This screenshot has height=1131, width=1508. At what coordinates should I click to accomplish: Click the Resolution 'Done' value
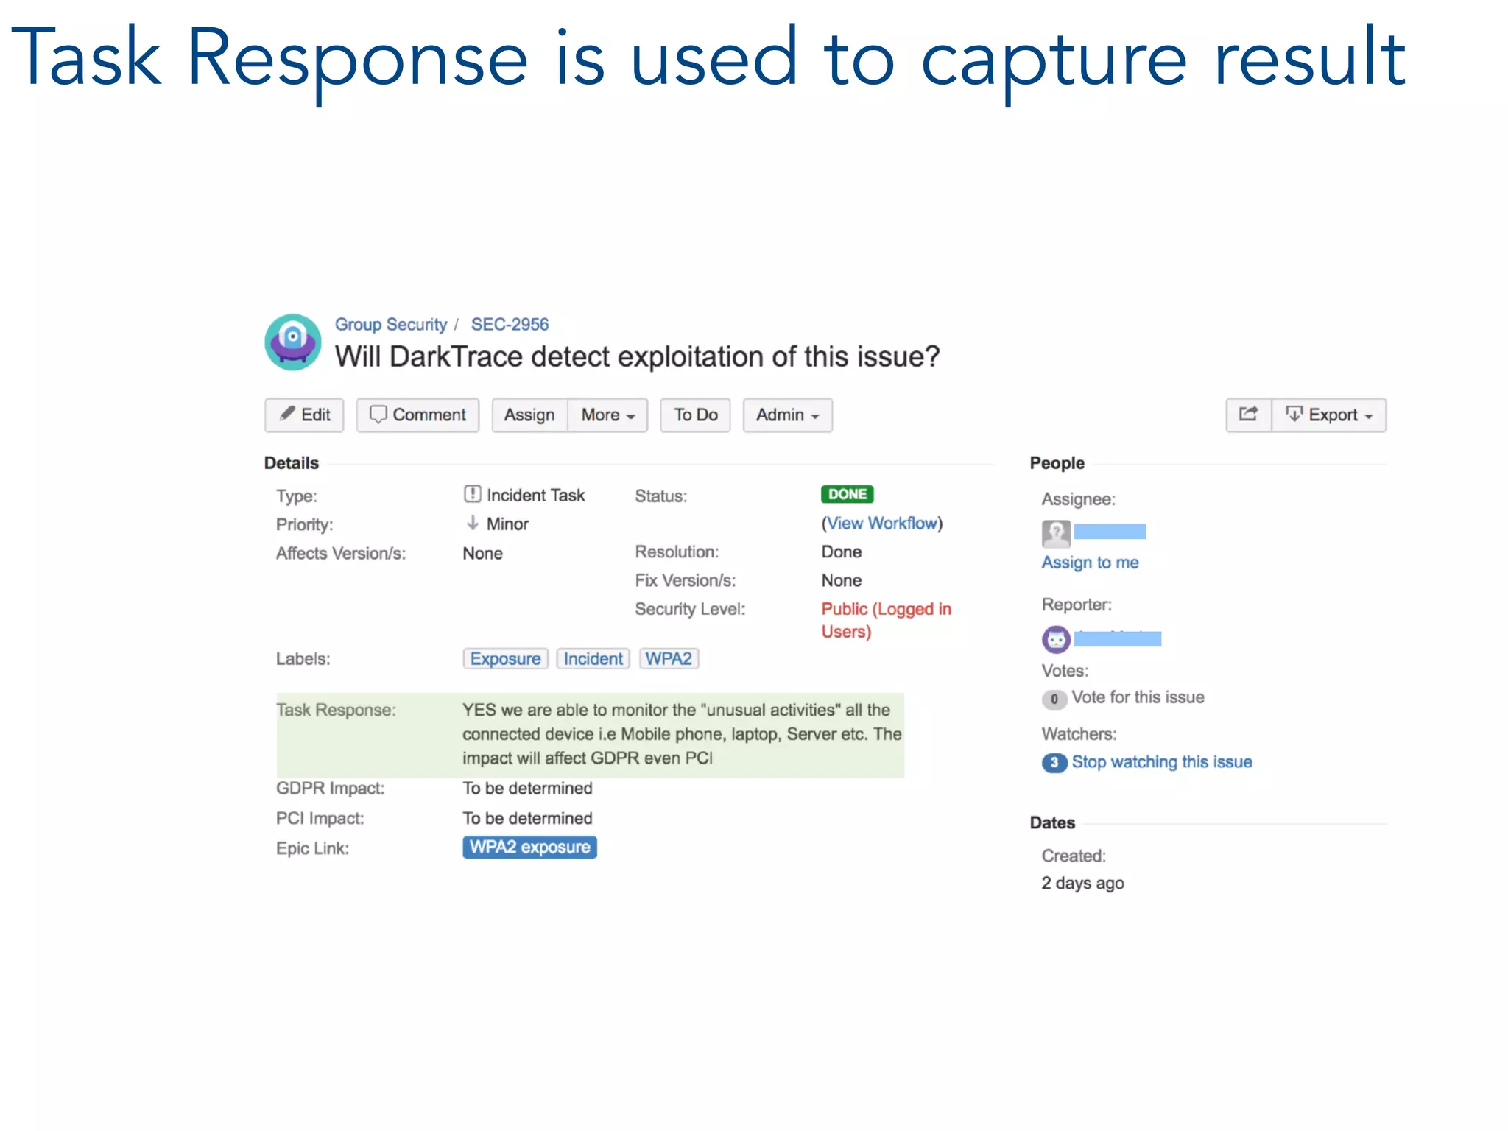tap(842, 552)
